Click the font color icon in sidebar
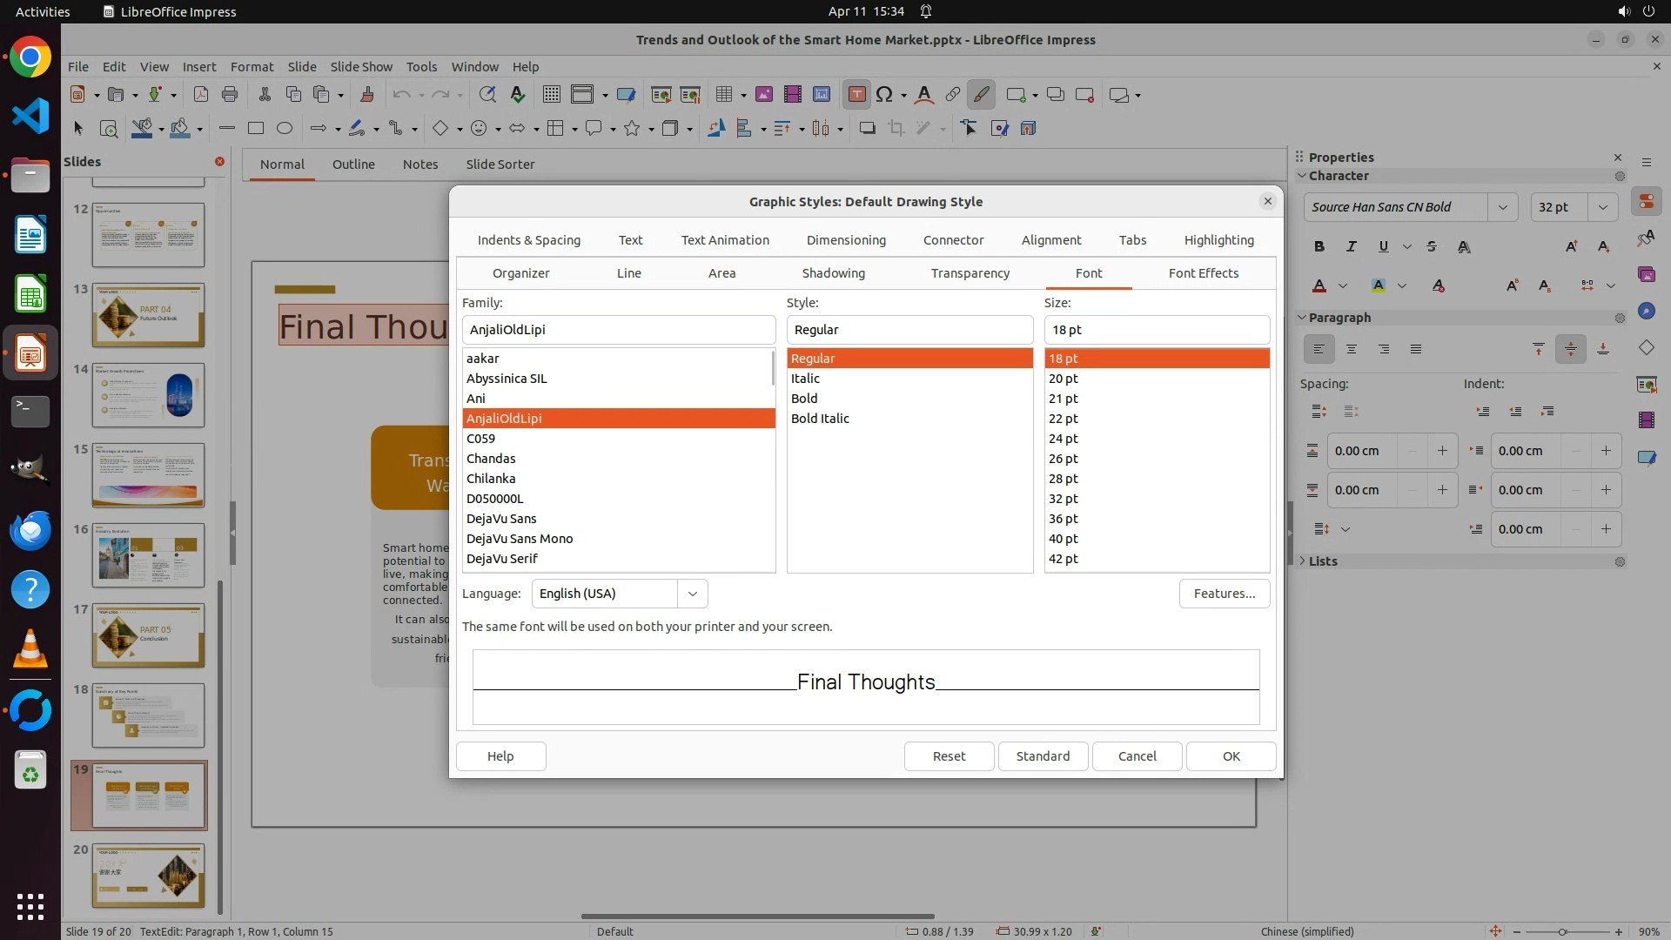The image size is (1671, 940). [1319, 285]
